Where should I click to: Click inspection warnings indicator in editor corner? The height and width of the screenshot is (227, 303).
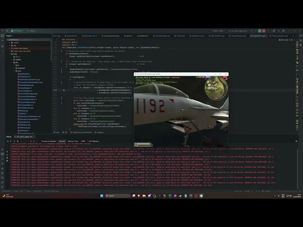click(x=286, y=40)
